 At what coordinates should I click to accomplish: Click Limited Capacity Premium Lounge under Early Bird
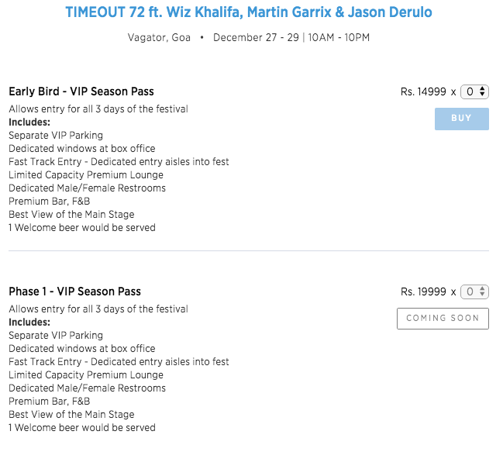pos(86,175)
